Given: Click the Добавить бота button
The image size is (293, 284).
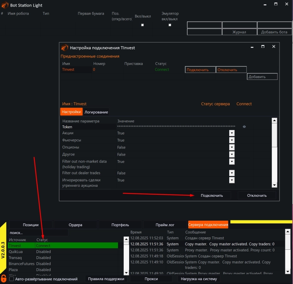Looking at the screenshot, I should 274,32.
